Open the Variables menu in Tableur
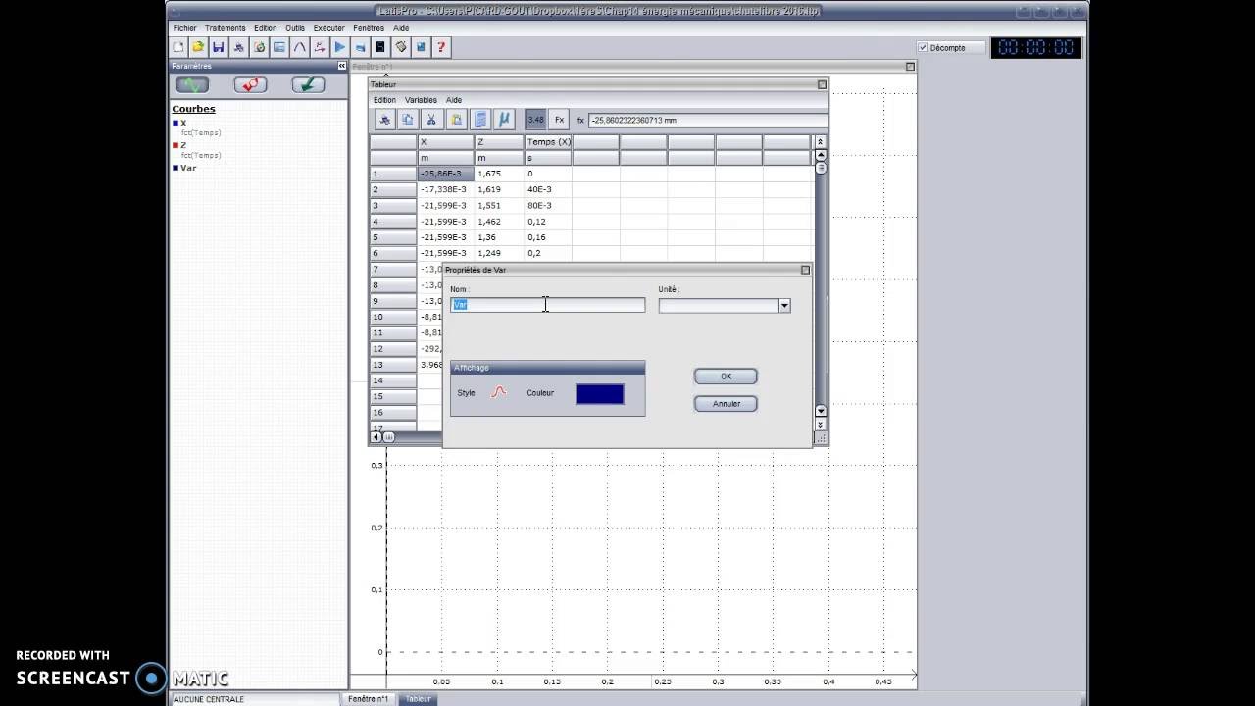Image resolution: width=1255 pixels, height=706 pixels. pos(421,100)
